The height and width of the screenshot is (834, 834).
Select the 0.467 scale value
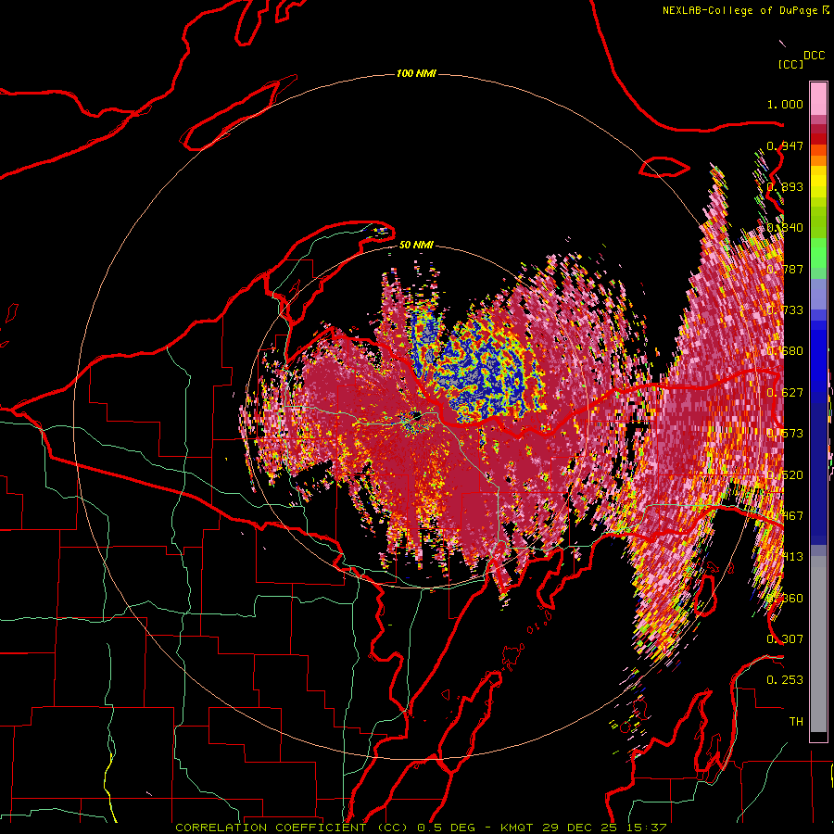pos(785,516)
